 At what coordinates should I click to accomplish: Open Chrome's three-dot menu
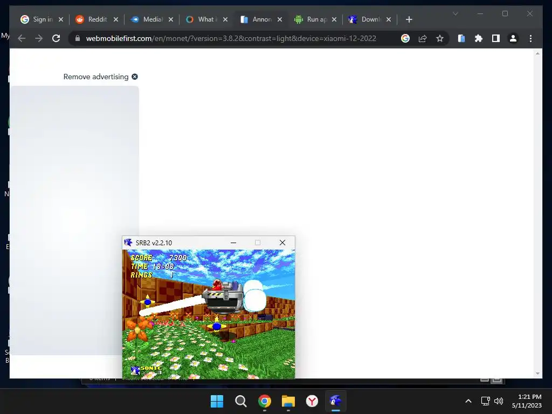530,38
